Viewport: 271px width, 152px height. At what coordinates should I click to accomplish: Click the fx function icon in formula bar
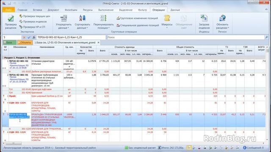(34, 37)
